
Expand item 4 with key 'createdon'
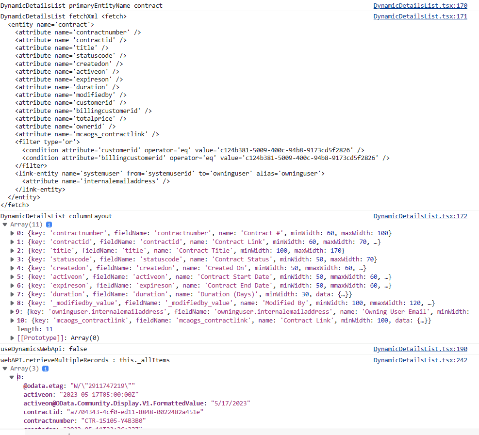click(12, 268)
